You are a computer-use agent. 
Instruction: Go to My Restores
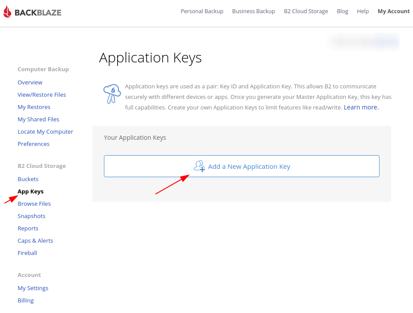(34, 107)
